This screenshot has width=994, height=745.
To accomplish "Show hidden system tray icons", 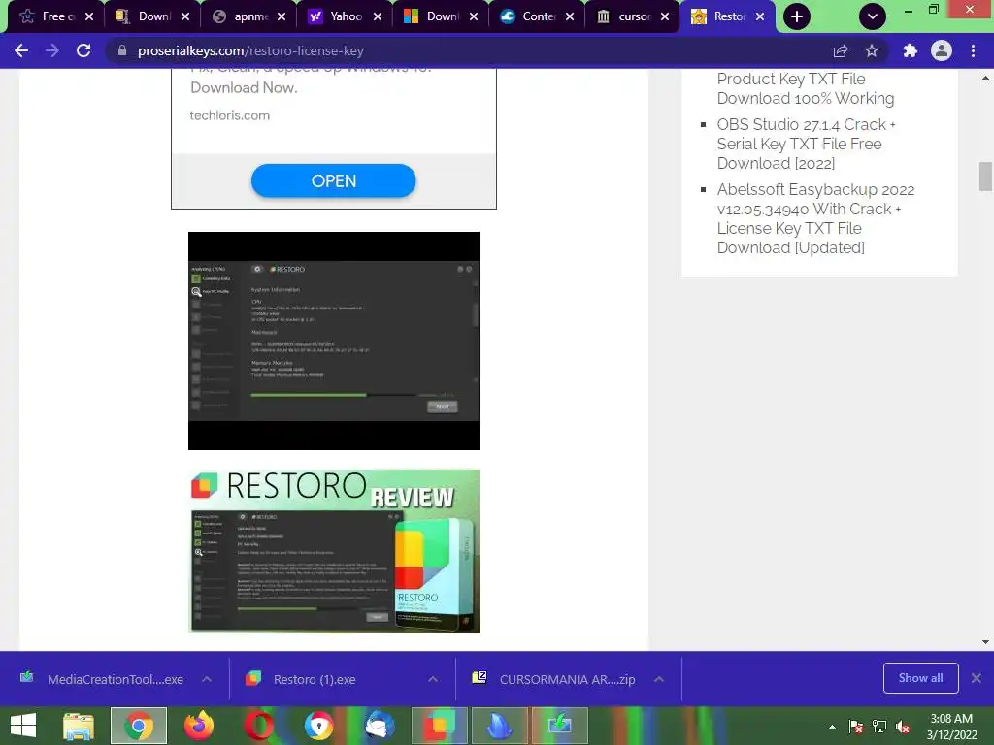I will [832, 727].
